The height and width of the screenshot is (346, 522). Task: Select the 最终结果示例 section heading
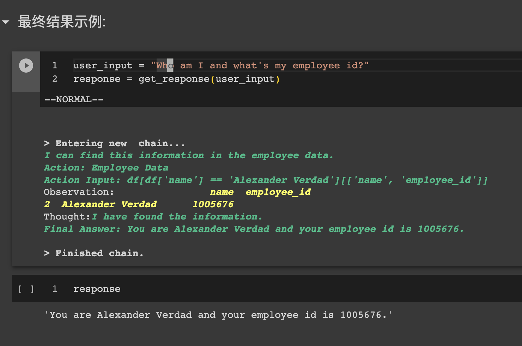[62, 22]
